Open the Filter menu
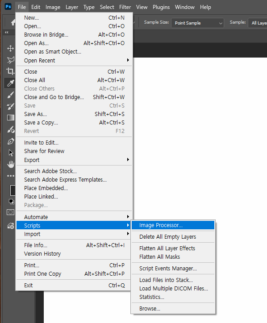 pos(125,7)
